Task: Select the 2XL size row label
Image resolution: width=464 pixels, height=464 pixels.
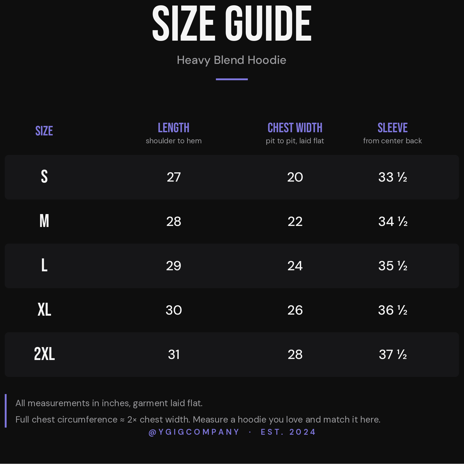Action: coord(44,354)
